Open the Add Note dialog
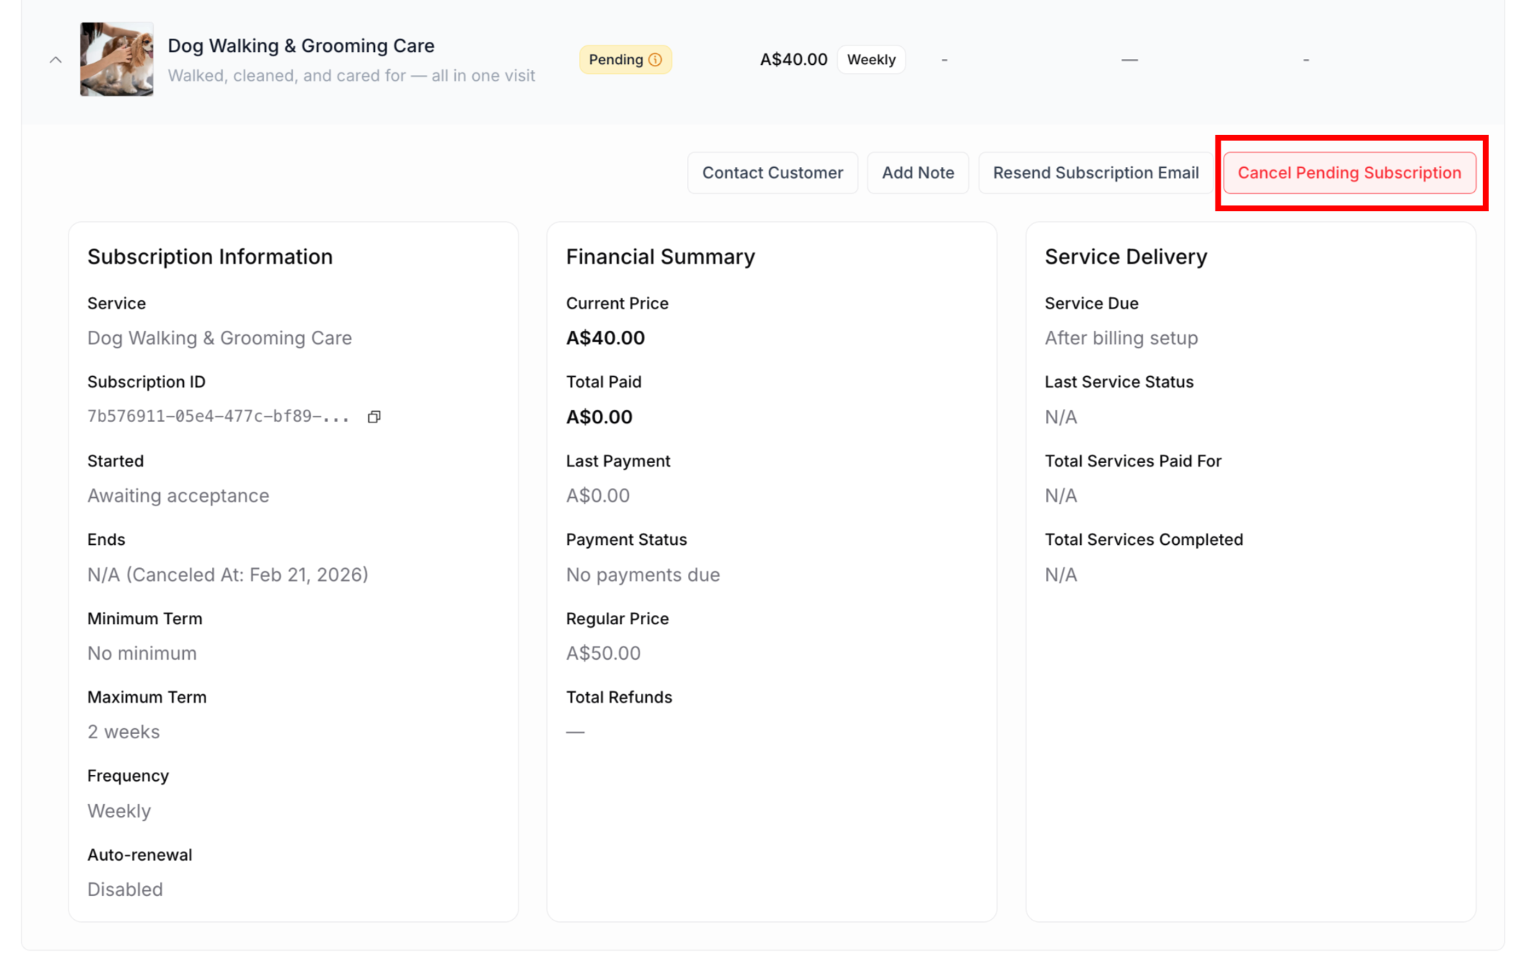The height and width of the screenshot is (966, 1530). [x=917, y=172]
